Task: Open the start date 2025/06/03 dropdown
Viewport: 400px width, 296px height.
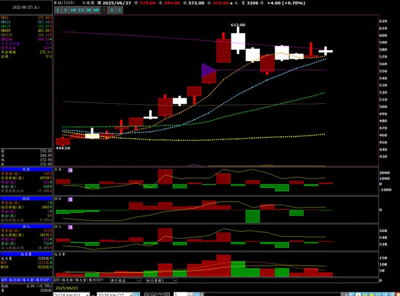Action: (x=88, y=294)
